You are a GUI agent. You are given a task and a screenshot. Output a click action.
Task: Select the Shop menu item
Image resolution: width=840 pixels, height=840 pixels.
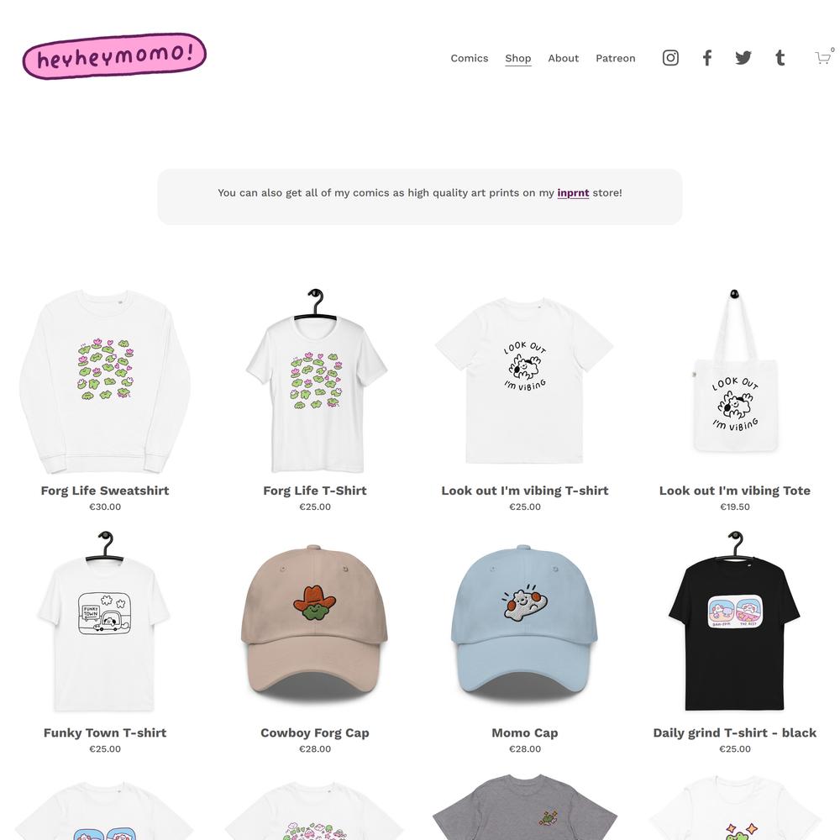pyautogui.click(x=518, y=58)
